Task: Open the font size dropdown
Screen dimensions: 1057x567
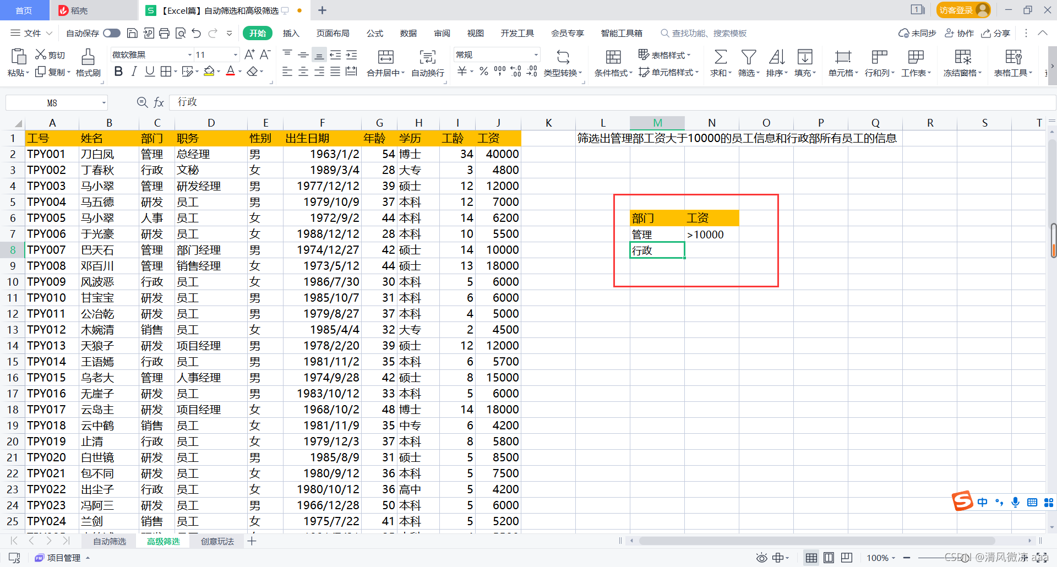Action: pyautogui.click(x=236, y=54)
